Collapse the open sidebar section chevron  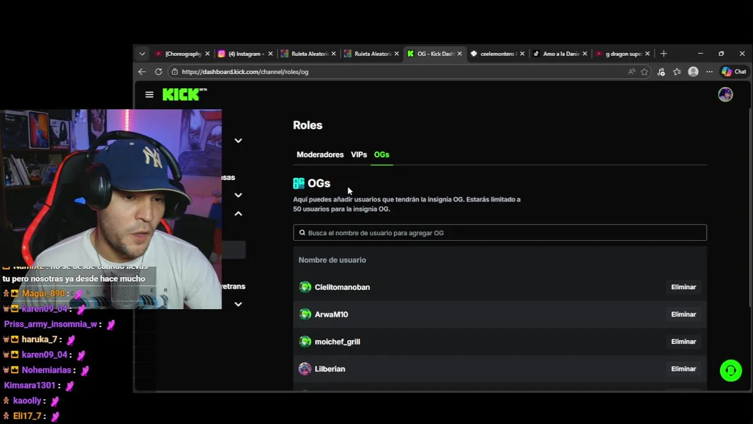pyautogui.click(x=238, y=213)
